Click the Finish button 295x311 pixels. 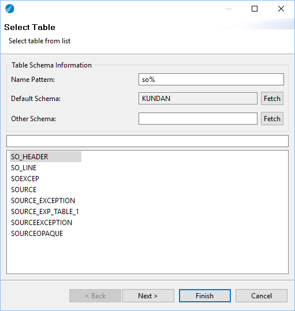click(x=205, y=296)
